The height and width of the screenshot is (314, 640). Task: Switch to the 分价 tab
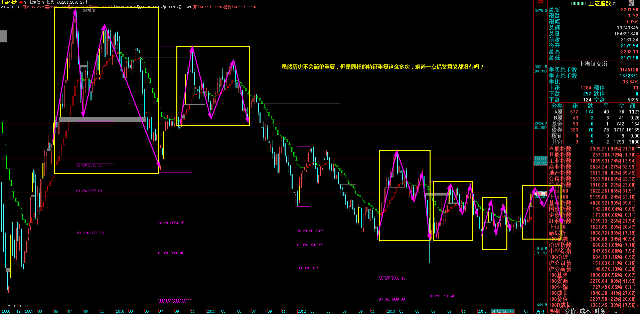[570, 311]
